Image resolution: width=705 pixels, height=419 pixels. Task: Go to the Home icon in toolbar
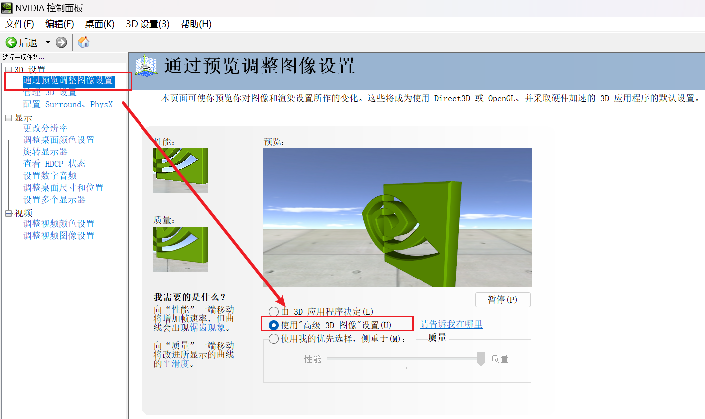(84, 42)
